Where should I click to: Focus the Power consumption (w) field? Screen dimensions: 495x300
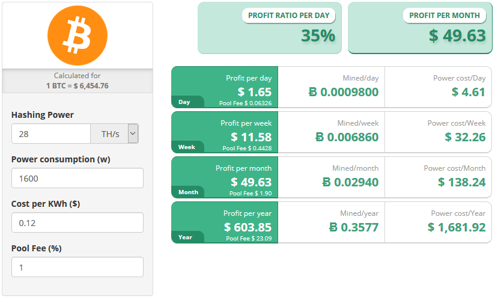(77, 178)
